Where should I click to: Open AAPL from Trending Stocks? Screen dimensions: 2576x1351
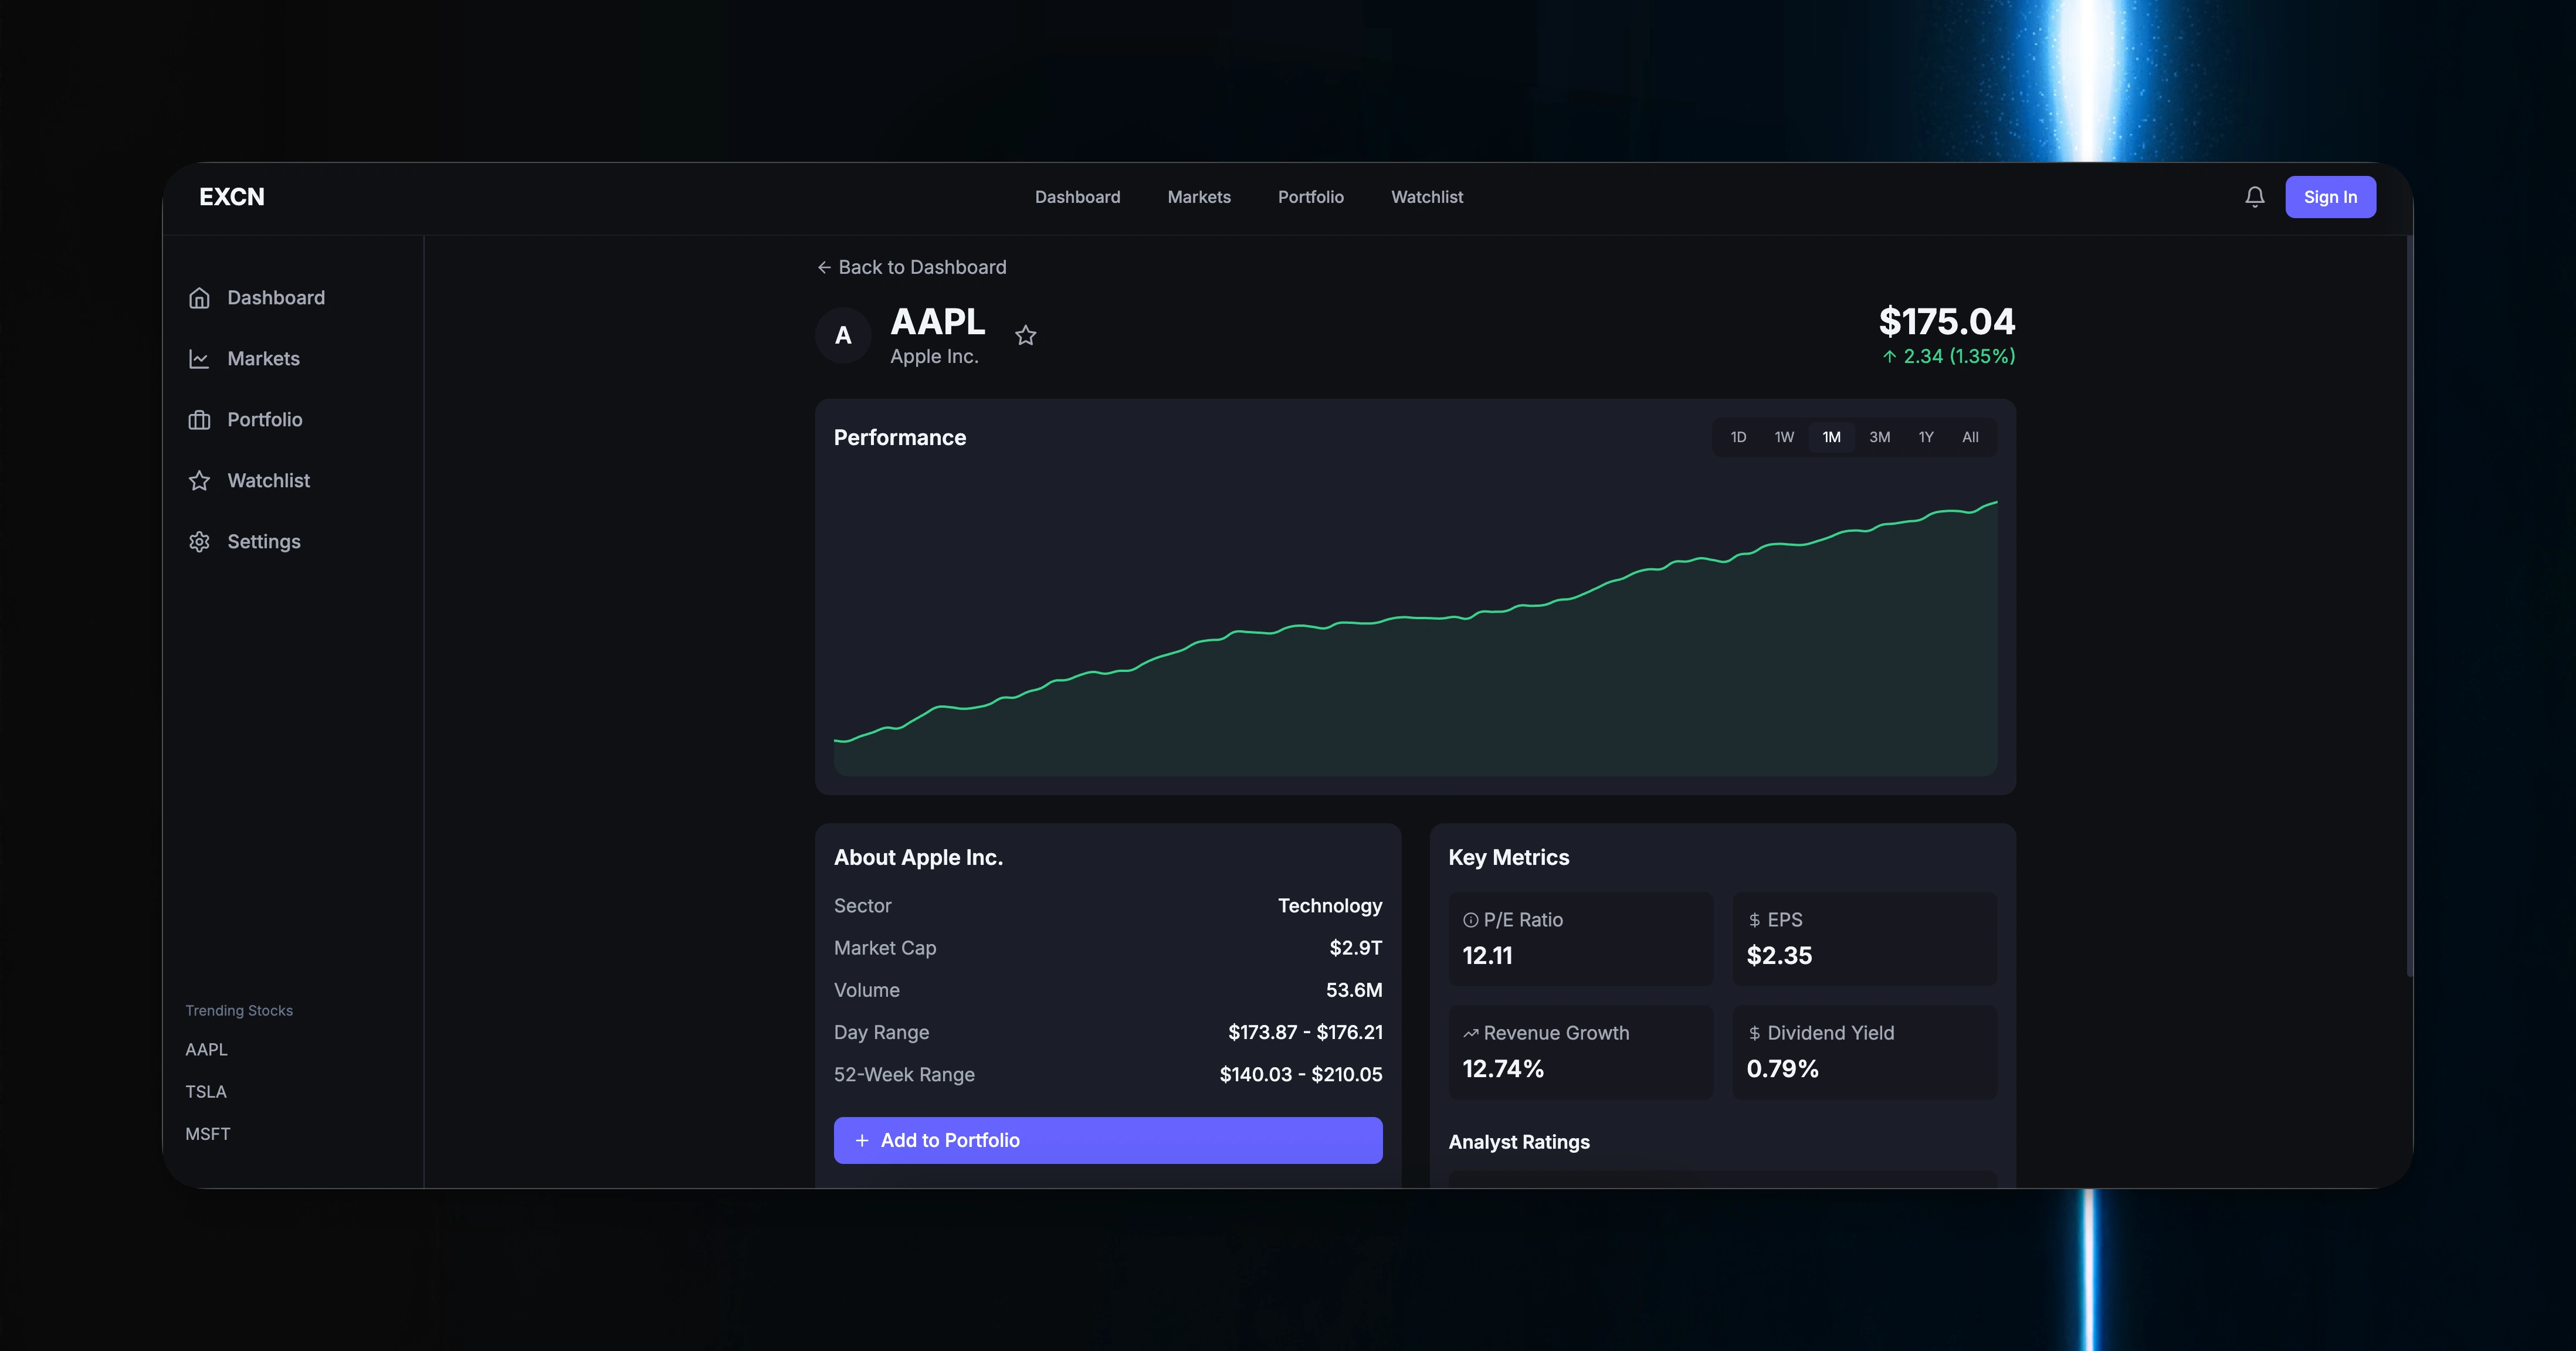(206, 1049)
